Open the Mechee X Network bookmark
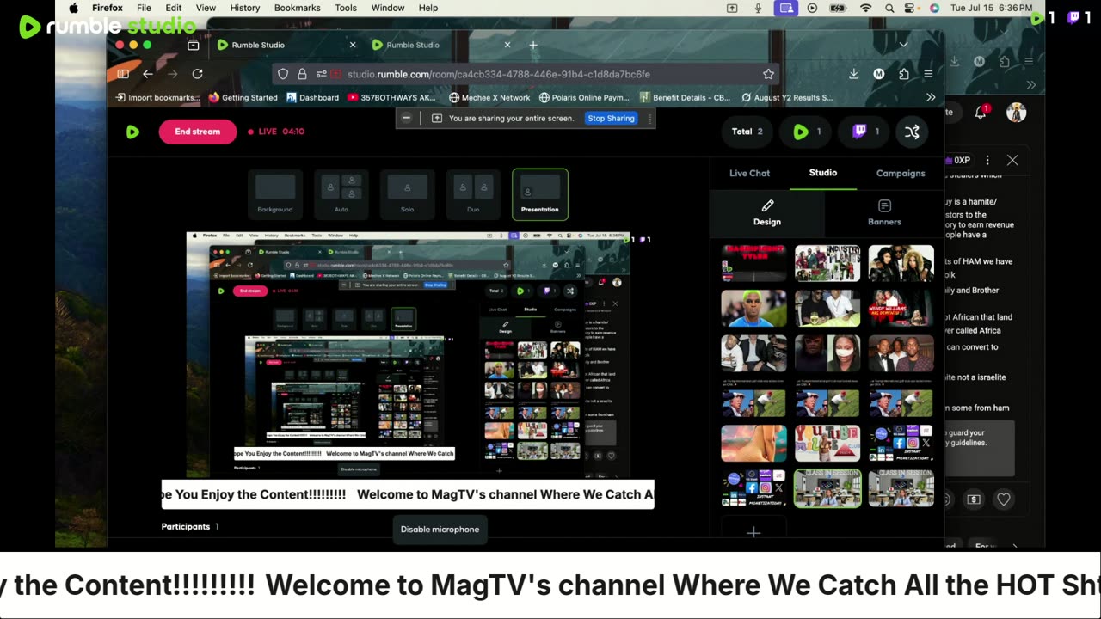Image resolution: width=1101 pixels, height=619 pixels. point(489,97)
